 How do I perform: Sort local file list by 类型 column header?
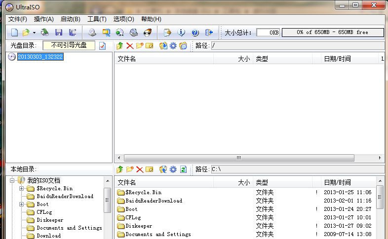click(x=282, y=182)
